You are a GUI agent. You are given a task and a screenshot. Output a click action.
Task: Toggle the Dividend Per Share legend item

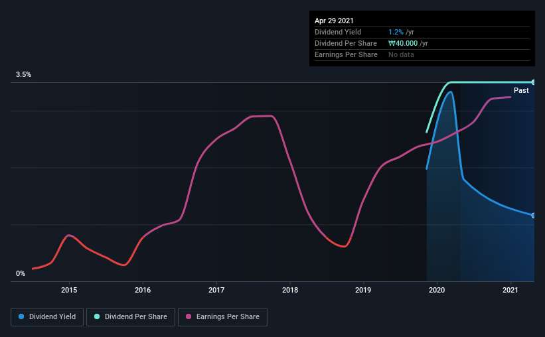tap(134, 317)
